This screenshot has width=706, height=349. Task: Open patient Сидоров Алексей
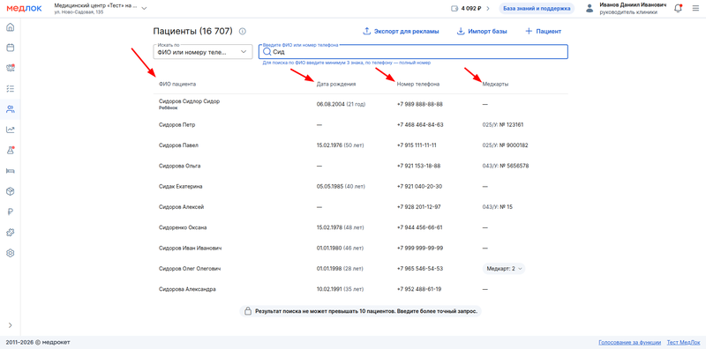point(182,207)
